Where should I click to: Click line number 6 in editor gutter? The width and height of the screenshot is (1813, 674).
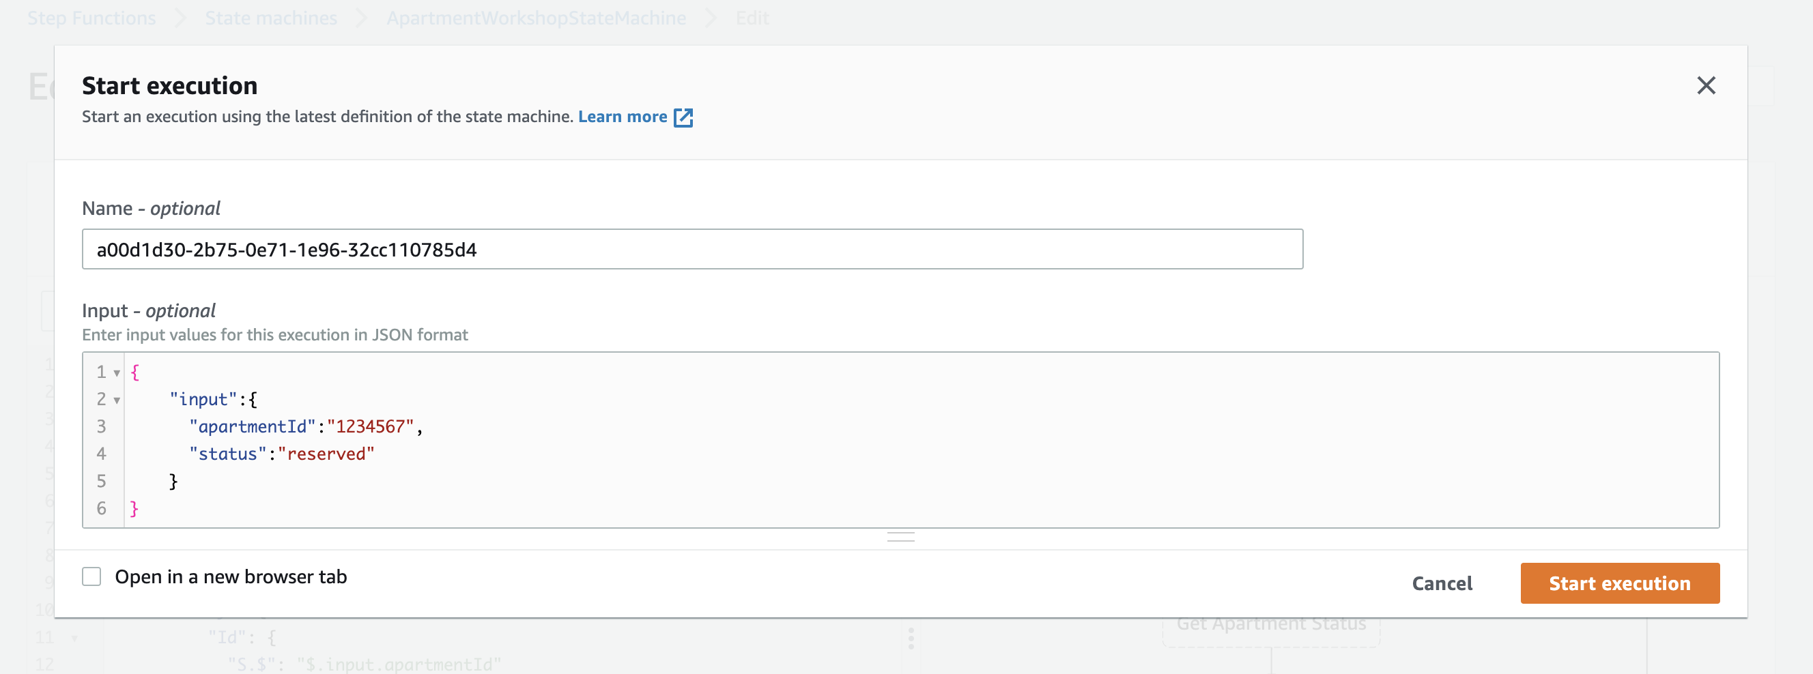click(x=101, y=508)
